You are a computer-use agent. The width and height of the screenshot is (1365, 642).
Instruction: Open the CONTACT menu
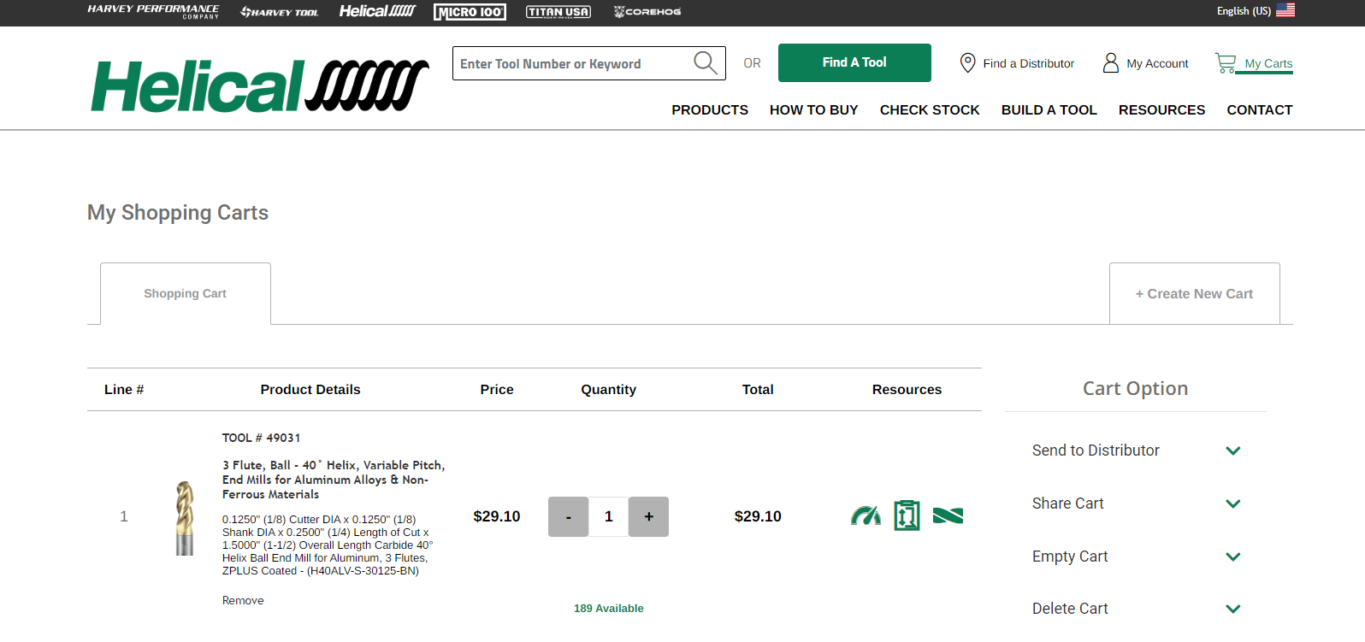click(1260, 109)
